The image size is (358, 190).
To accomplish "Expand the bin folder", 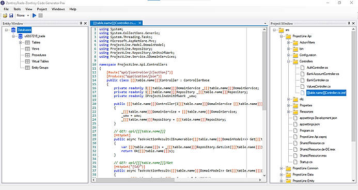I will click(288, 49).
